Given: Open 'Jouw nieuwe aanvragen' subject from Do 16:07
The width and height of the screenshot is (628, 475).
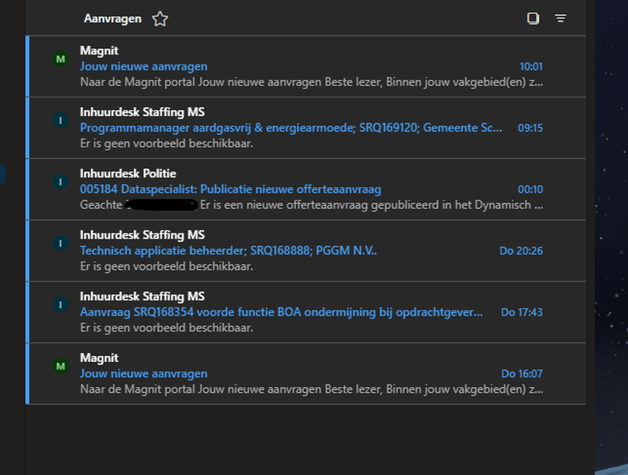Looking at the screenshot, I should (x=144, y=373).
